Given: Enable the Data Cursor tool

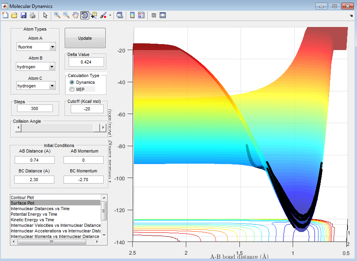Looking at the screenshot, I should point(94,15).
